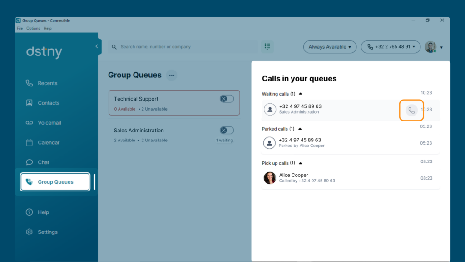Open the File menu
The height and width of the screenshot is (262, 465).
[x=20, y=29]
